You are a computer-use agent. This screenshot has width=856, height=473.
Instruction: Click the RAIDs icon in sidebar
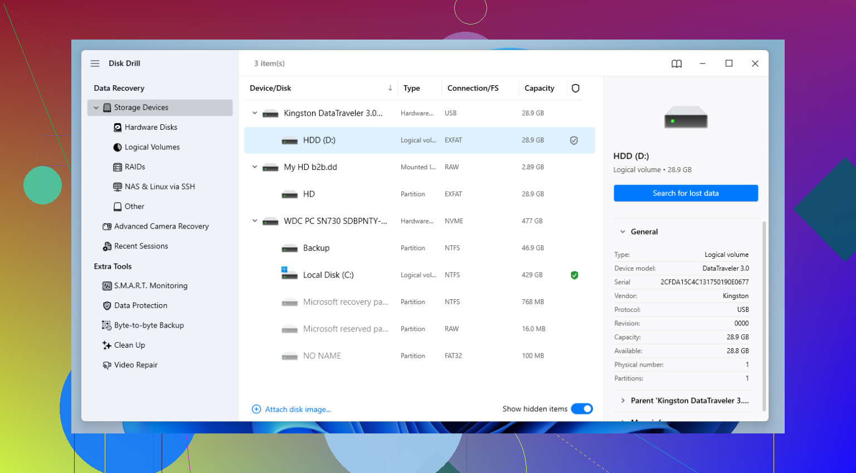[x=118, y=167]
